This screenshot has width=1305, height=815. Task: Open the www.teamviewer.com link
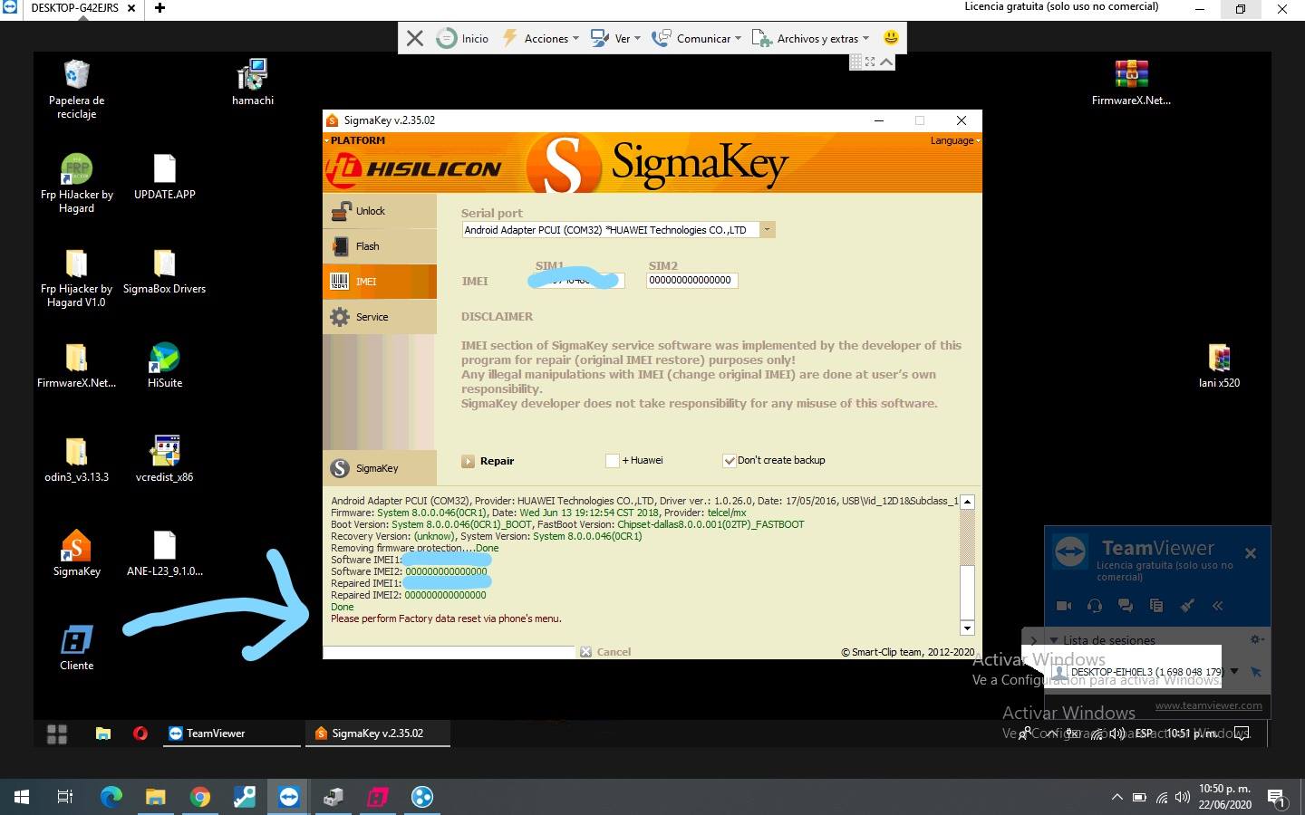pyautogui.click(x=1208, y=705)
